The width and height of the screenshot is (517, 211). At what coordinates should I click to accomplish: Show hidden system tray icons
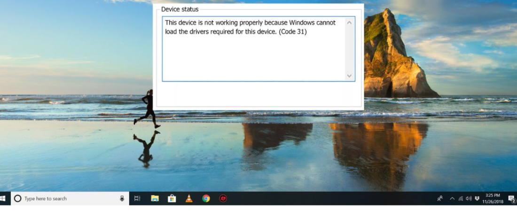(452, 198)
